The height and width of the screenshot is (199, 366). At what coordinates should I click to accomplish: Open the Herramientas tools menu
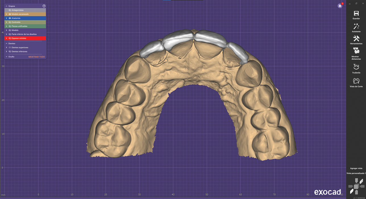tap(356, 39)
